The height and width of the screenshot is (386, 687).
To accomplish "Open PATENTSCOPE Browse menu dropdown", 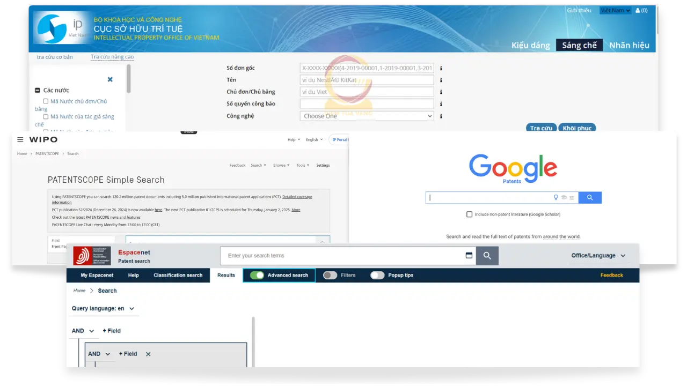I will (281, 165).
